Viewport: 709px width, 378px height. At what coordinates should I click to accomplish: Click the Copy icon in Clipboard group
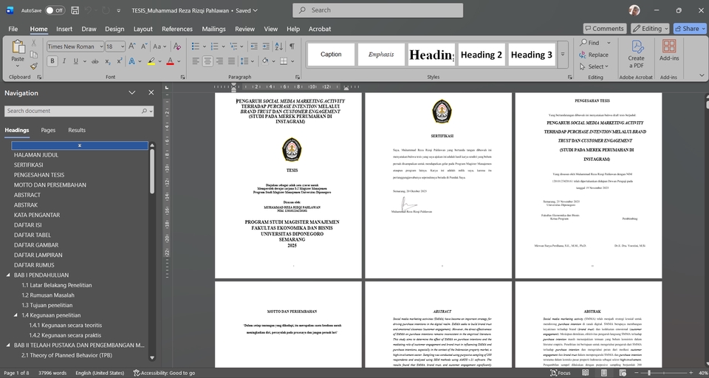33,55
